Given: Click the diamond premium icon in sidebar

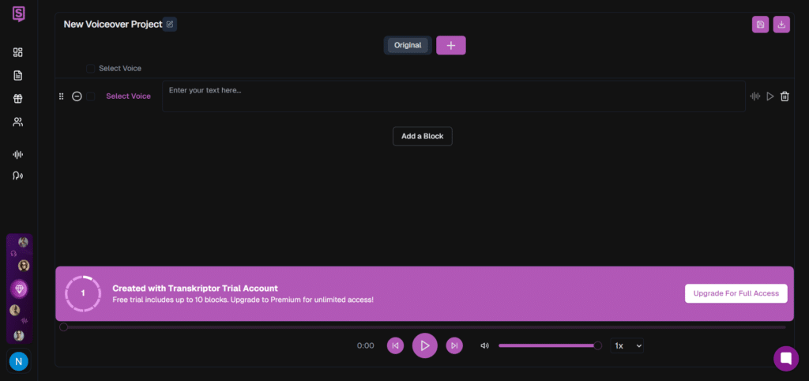Looking at the screenshot, I should pos(20,289).
